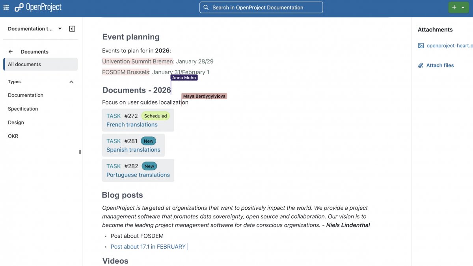This screenshot has width=473, height=266.
Task: Click the search magnifier icon
Action: tap(206, 7)
